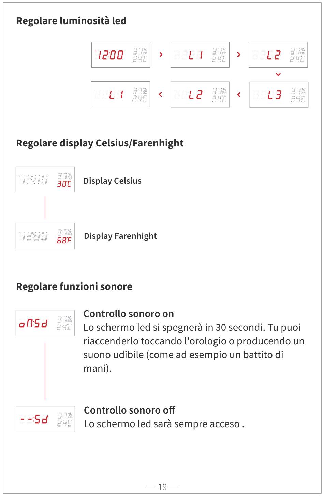This screenshot has width=324, height=496.
Task: Click the 'Display Farenhight' label
Action: pos(120,236)
